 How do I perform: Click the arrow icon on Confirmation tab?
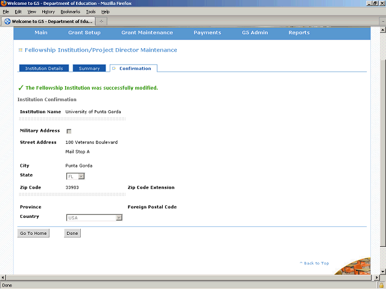[x=114, y=68]
